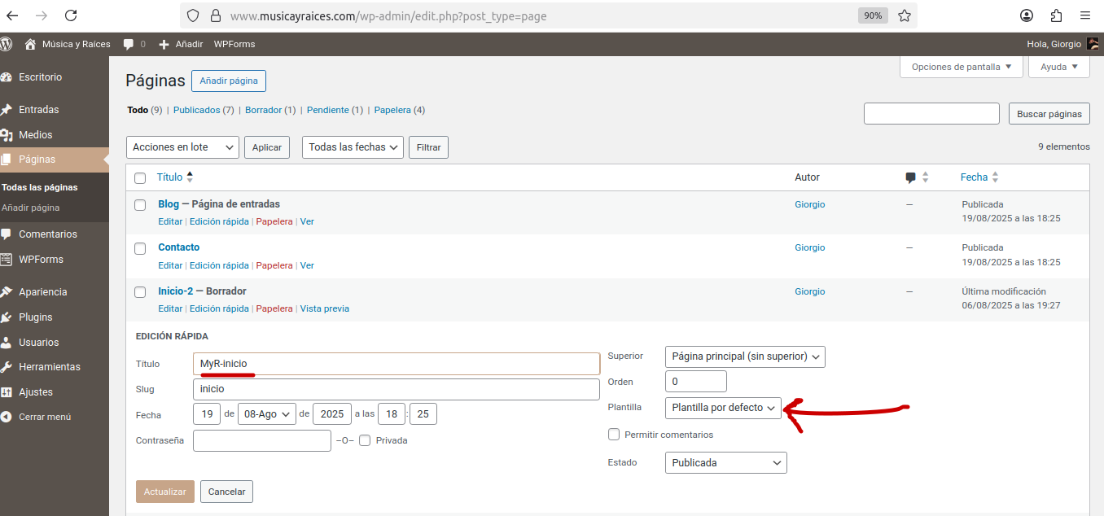
Task: Open Medios from the sidebar
Action: click(35, 135)
